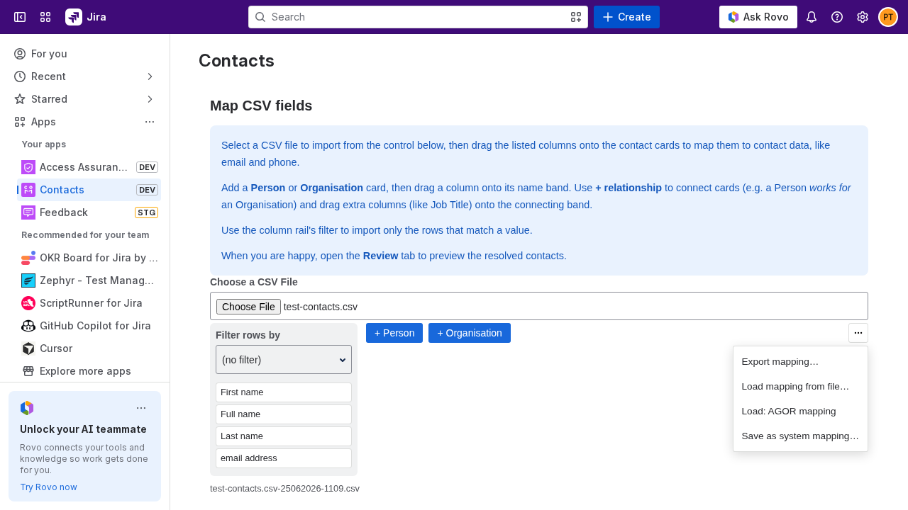Expand the Recent section chevron
Viewport: 908px width, 510px height.
pyautogui.click(x=150, y=76)
